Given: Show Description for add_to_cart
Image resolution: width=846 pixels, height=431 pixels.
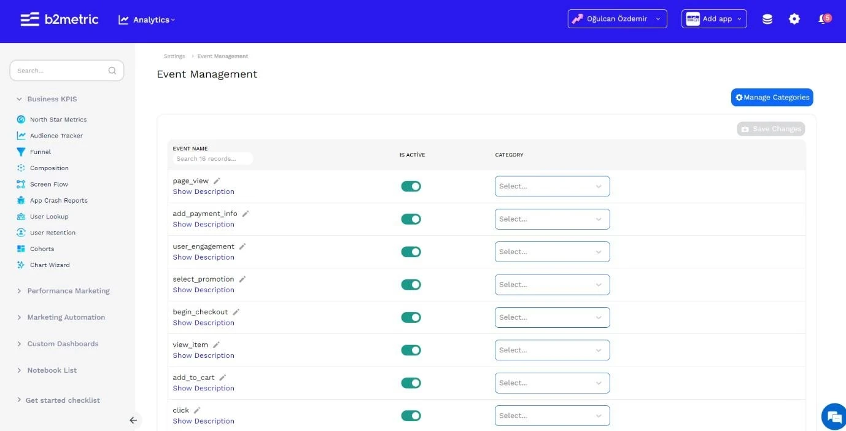Looking at the screenshot, I should (x=203, y=389).
